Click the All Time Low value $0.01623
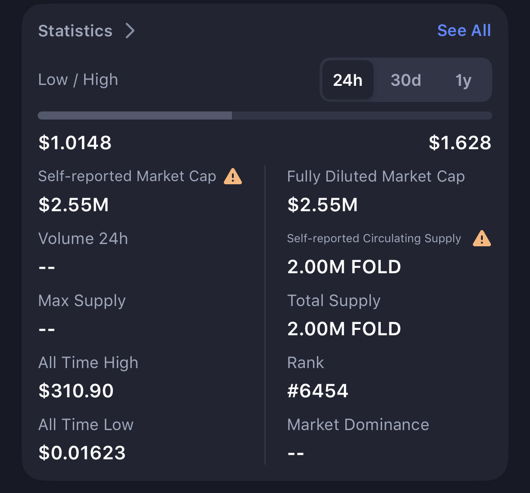The width and height of the screenshot is (530, 493). [x=82, y=453]
